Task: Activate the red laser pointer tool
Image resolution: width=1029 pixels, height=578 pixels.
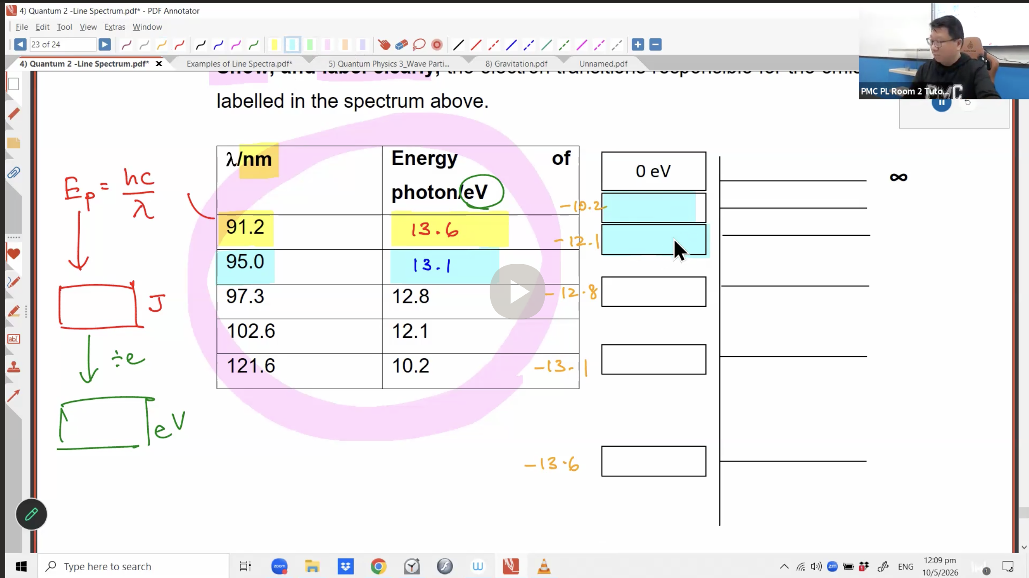Action: pyautogui.click(x=437, y=44)
